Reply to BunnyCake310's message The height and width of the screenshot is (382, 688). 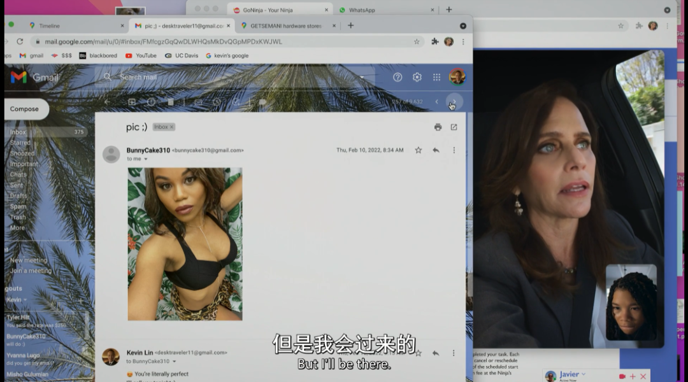(436, 150)
